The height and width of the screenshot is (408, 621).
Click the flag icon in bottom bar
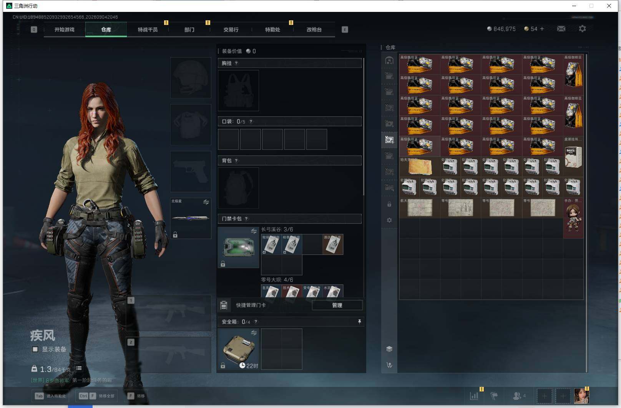(494, 396)
